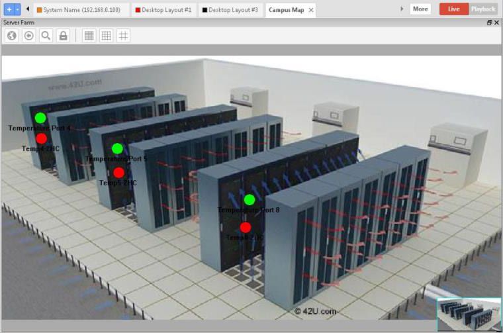Click the back arrow circle icon
This screenshot has width=503, height=333.
pyautogui.click(x=29, y=36)
